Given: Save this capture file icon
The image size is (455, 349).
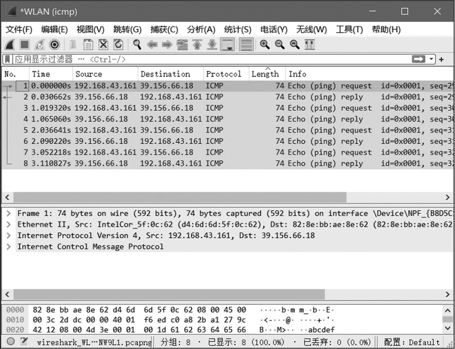Looking at the screenshot, I should coord(88,44).
